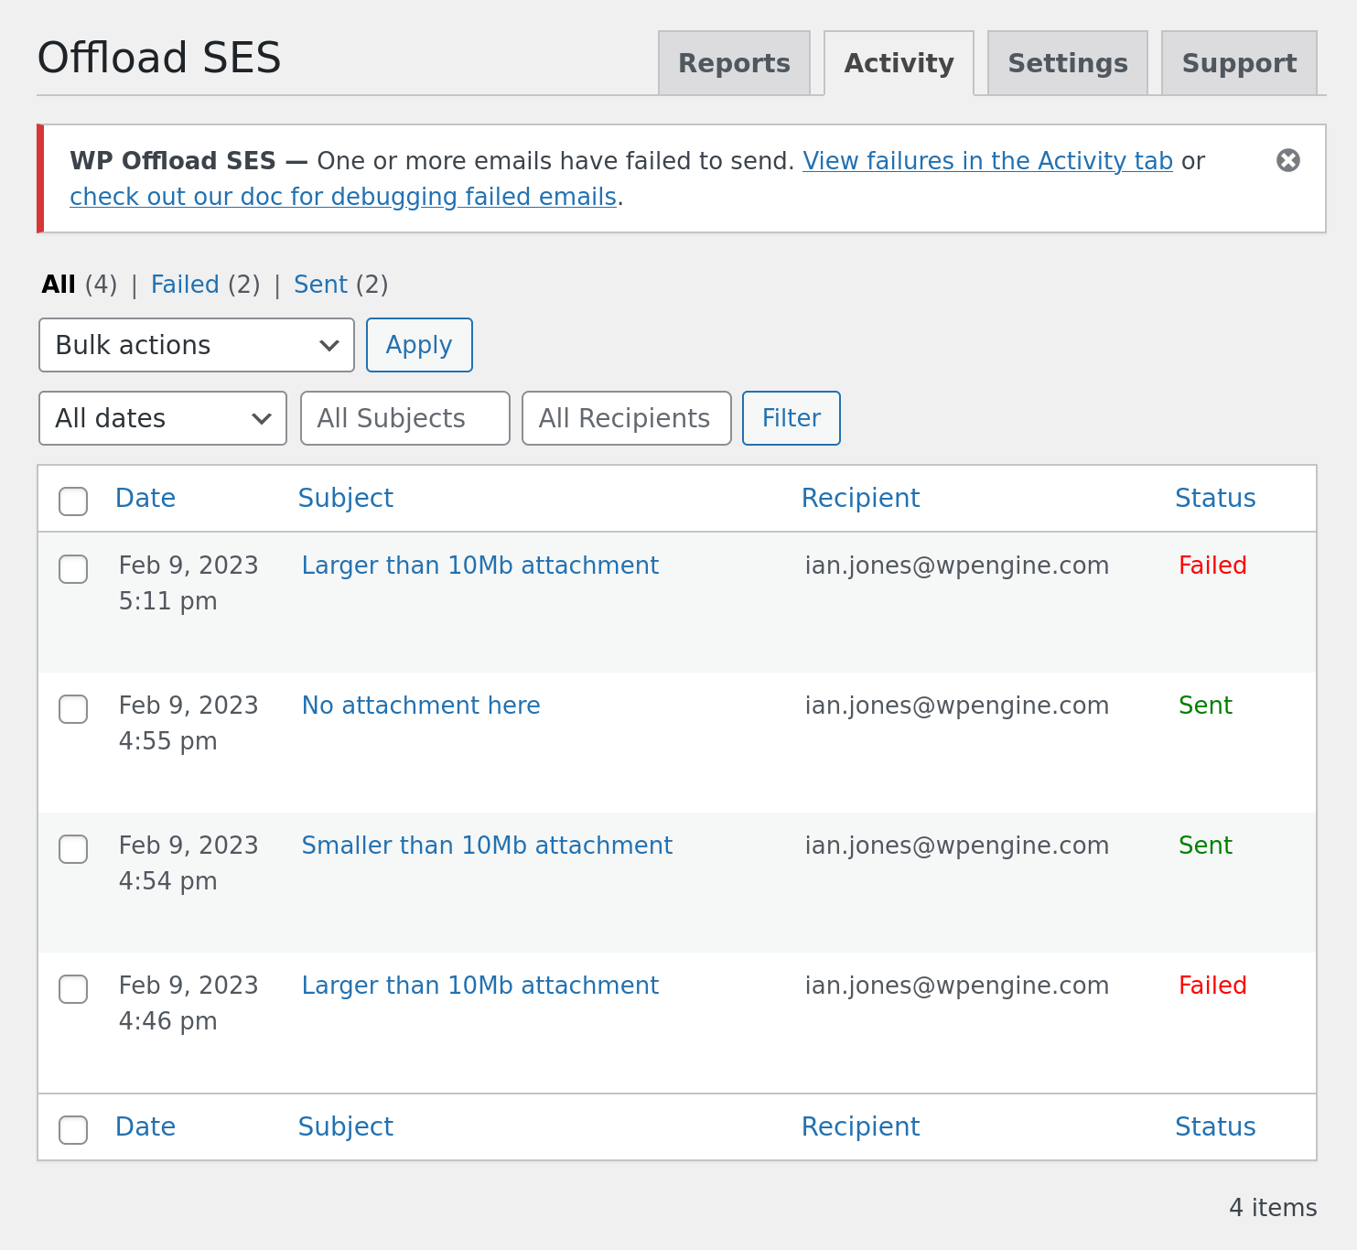Image resolution: width=1357 pixels, height=1250 pixels.
Task: Click the Filter button
Action: coord(791,418)
